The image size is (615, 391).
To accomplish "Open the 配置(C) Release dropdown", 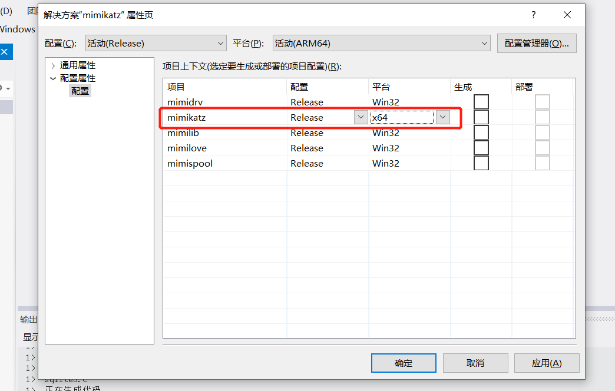I will (x=156, y=43).
